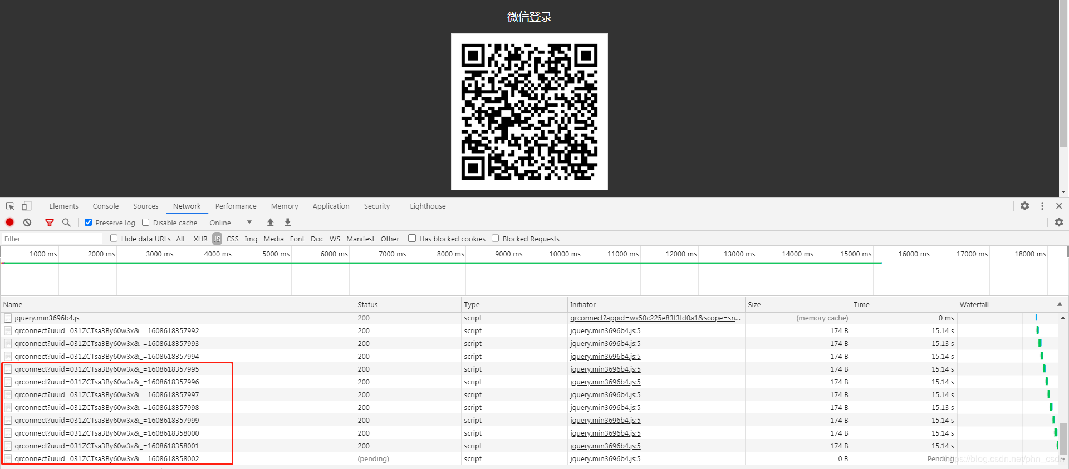Check Hide data URLs option
1069x469 pixels.
(x=114, y=239)
